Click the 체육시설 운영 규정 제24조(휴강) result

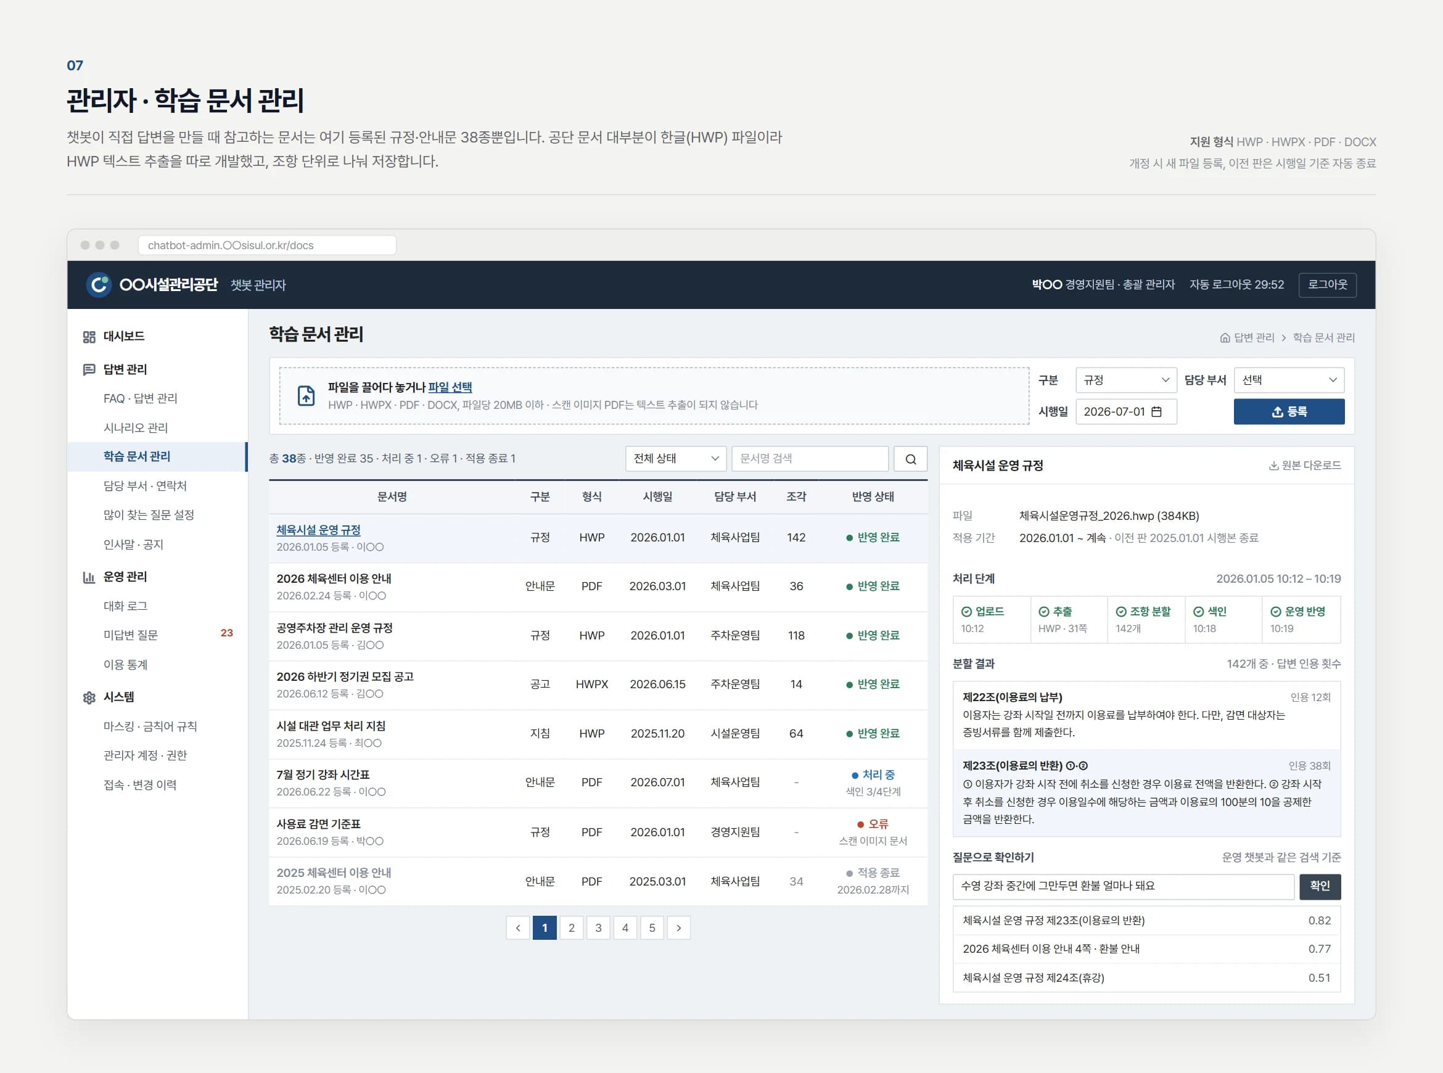coord(1146,978)
